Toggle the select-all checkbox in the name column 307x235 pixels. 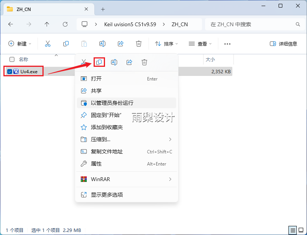[11, 60]
